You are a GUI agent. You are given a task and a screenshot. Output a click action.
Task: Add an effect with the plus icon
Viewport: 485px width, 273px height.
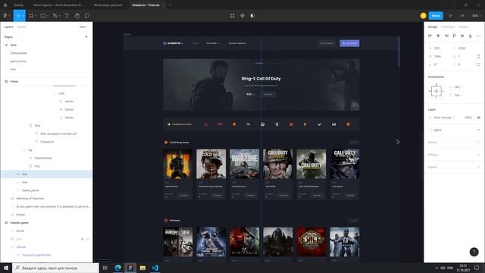[478, 155]
